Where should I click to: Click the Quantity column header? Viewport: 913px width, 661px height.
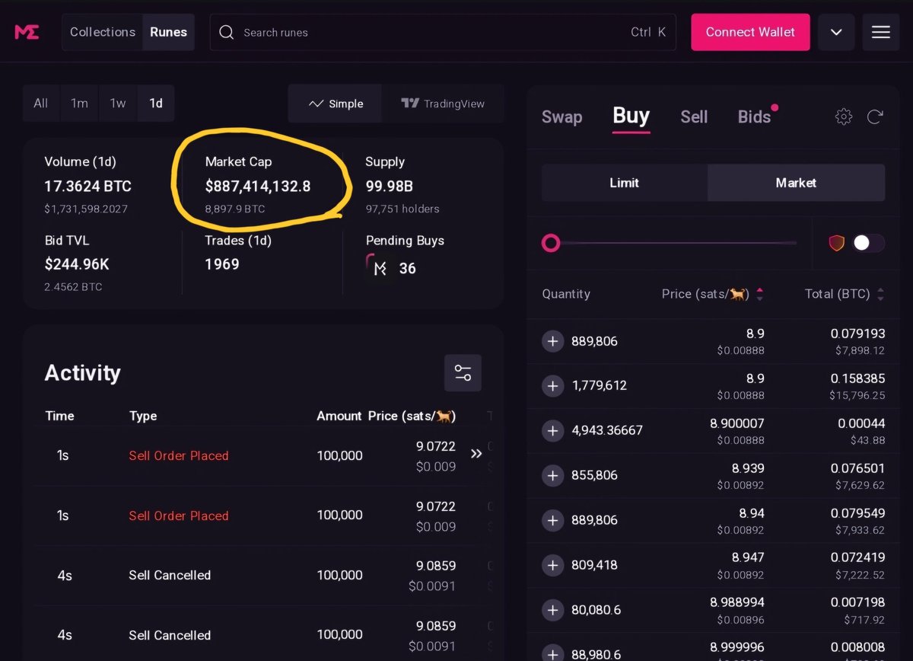pyautogui.click(x=566, y=294)
